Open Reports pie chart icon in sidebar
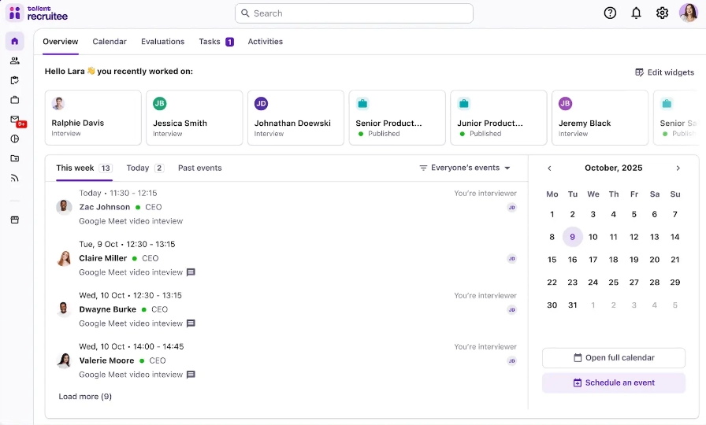 click(15, 139)
